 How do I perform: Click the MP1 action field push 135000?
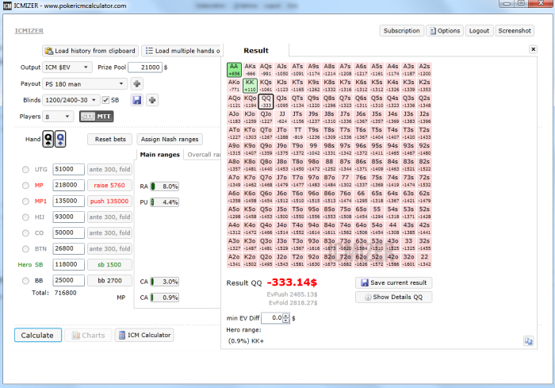pos(109,202)
